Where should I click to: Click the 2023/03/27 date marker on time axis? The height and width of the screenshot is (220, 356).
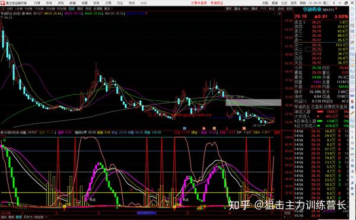point(147,213)
